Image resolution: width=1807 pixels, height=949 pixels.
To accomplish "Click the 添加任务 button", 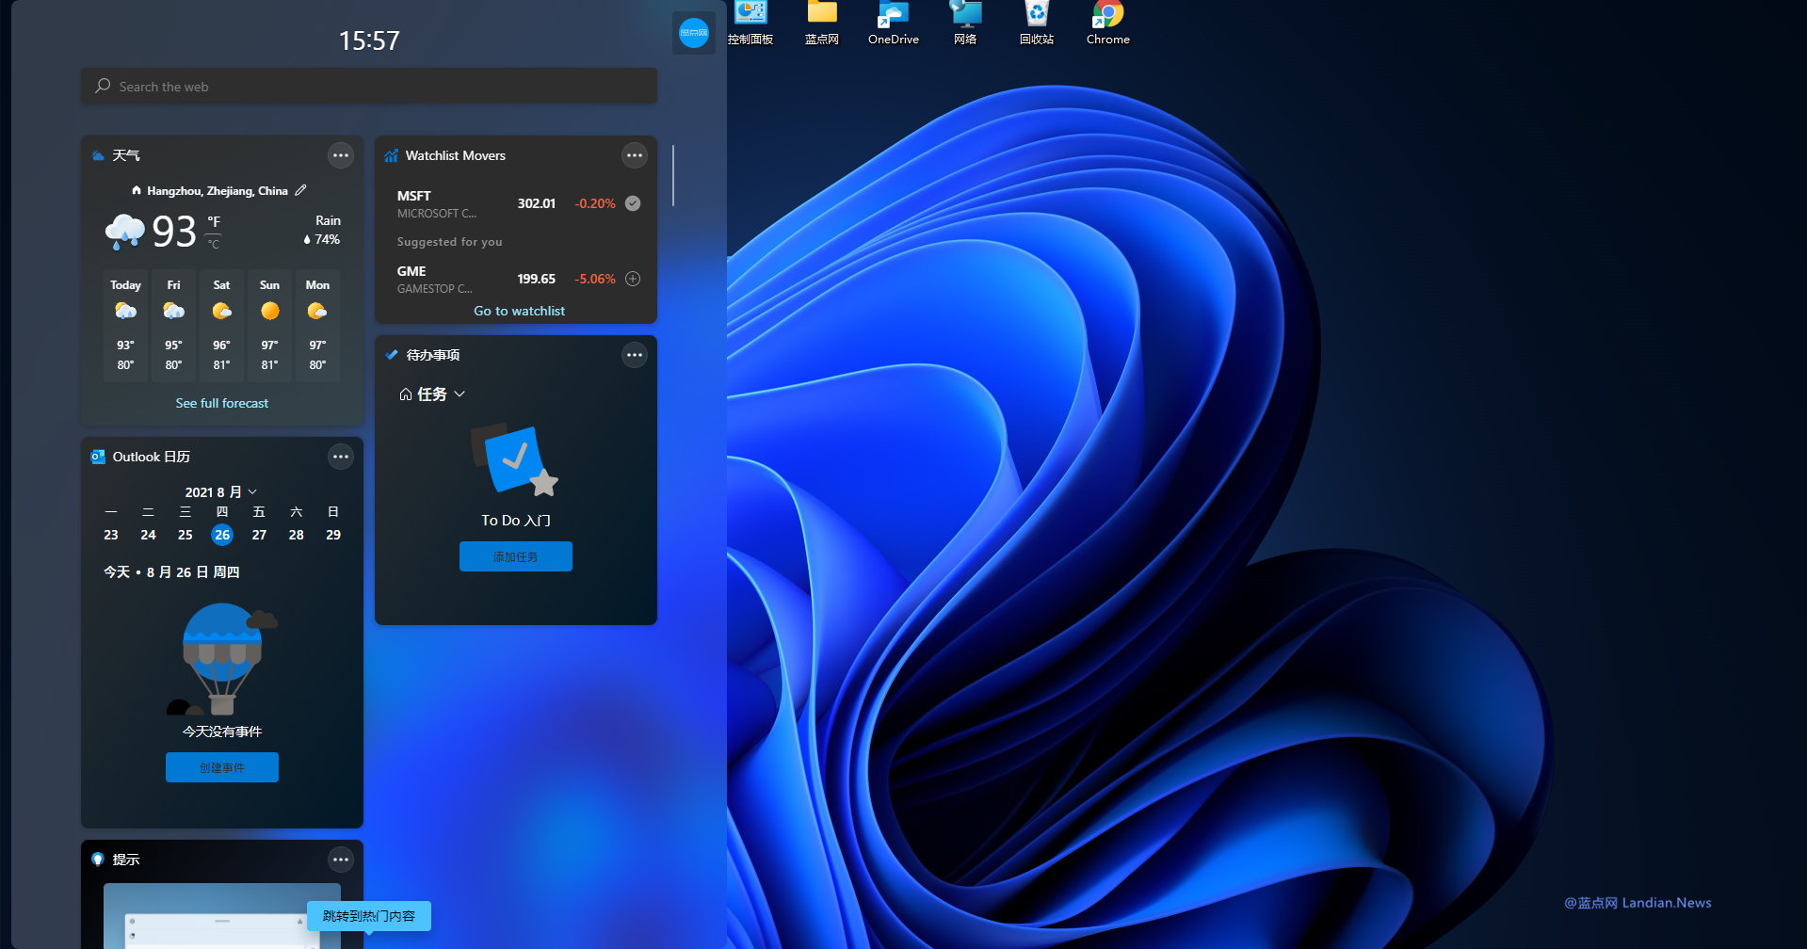I will (x=515, y=556).
